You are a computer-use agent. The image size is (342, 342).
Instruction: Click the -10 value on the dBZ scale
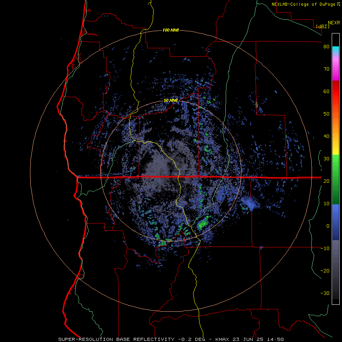coord(325,249)
